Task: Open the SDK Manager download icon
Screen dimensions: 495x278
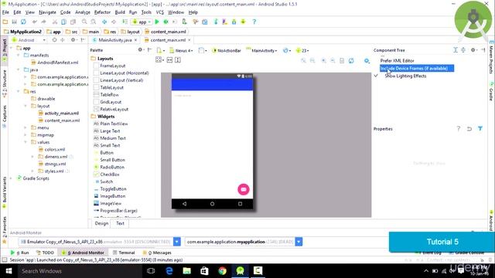Action: click(234, 22)
